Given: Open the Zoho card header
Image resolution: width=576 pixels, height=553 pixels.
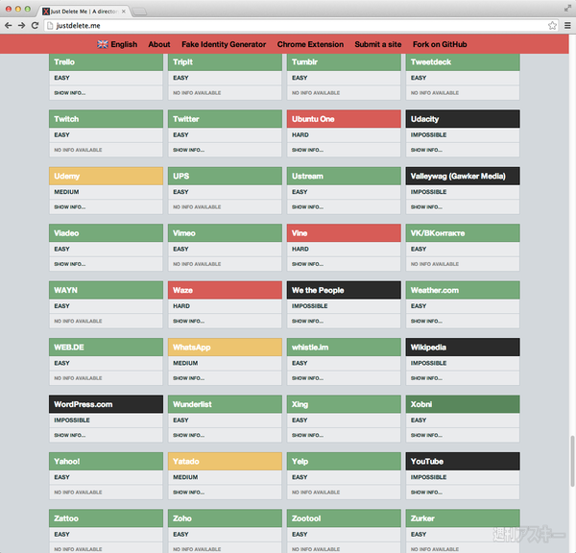Looking at the screenshot, I should 225,518.
